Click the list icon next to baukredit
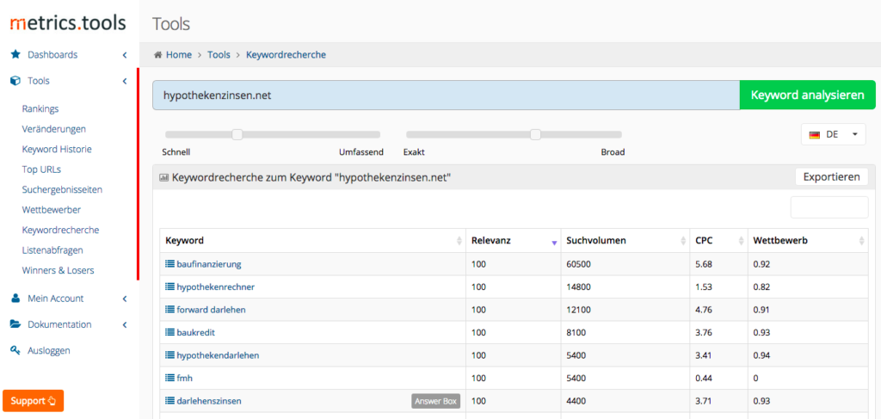Image resolution: width=881 pixels, height=419 pixels. point(169,332)
